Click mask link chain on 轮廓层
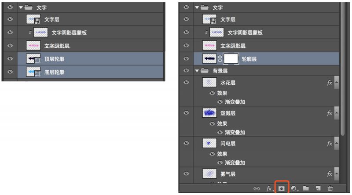Screen dimensions: 352x195 [220, 58]
